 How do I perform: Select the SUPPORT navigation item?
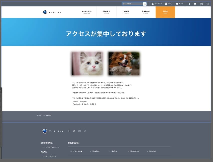[x=146, y=12]
